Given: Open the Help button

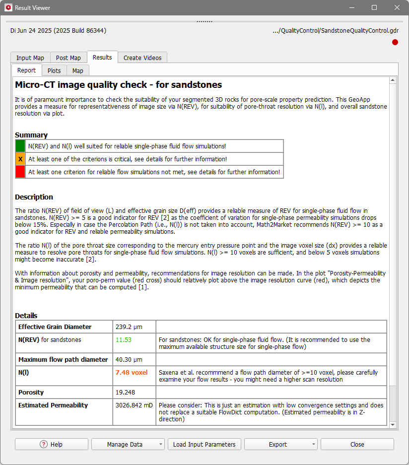Looking at the screenshot, I should (52, 444).
